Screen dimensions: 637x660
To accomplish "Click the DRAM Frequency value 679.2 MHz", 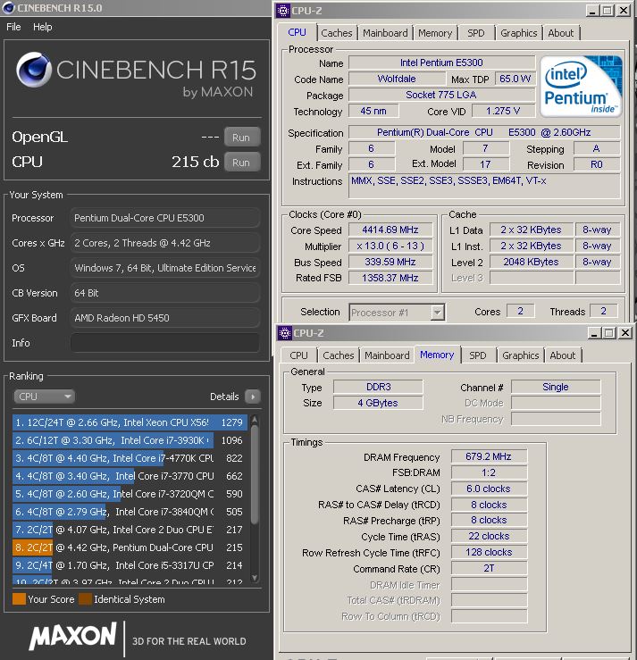I will pos(489,456).
